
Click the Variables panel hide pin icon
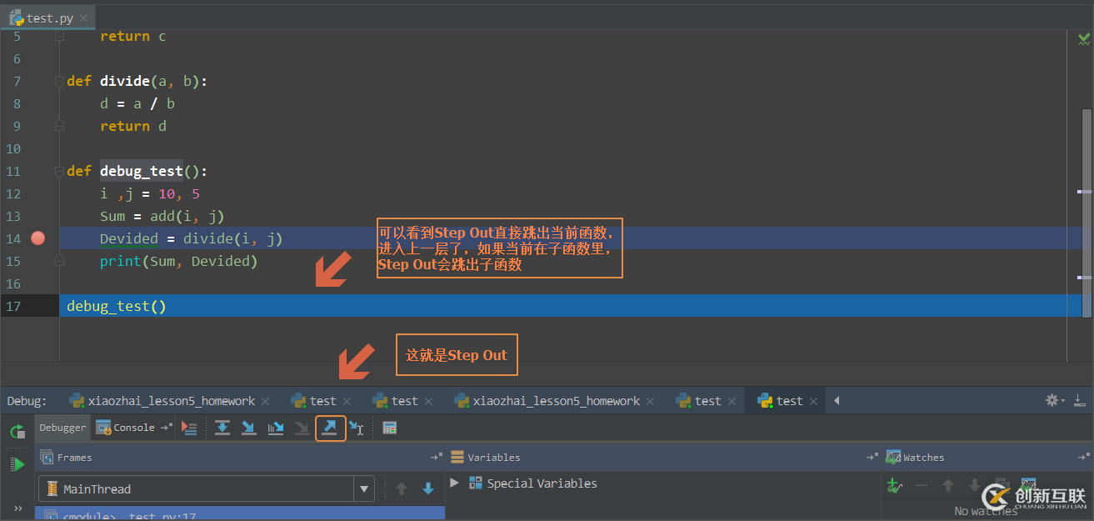click(872, 458)
